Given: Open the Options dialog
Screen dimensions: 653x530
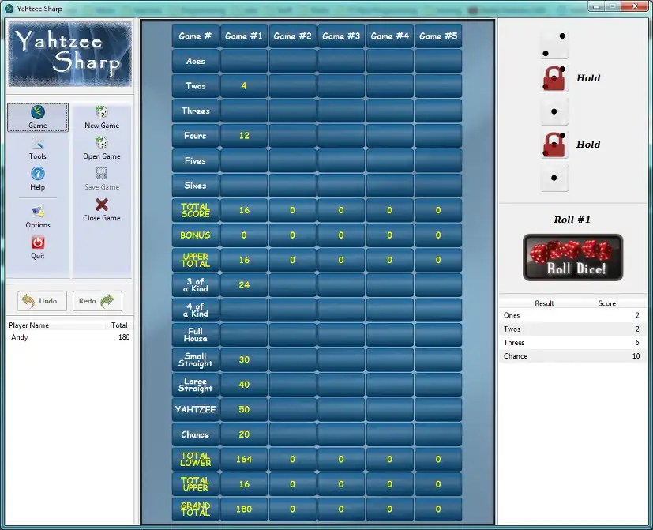Looking at the screenshot, I should pos(37,217).
